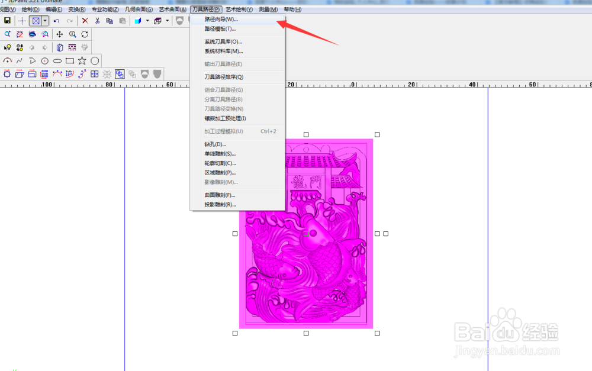Select the arc drawing tool
Viewport: 592px width, 371px height.
coord(7,61)
